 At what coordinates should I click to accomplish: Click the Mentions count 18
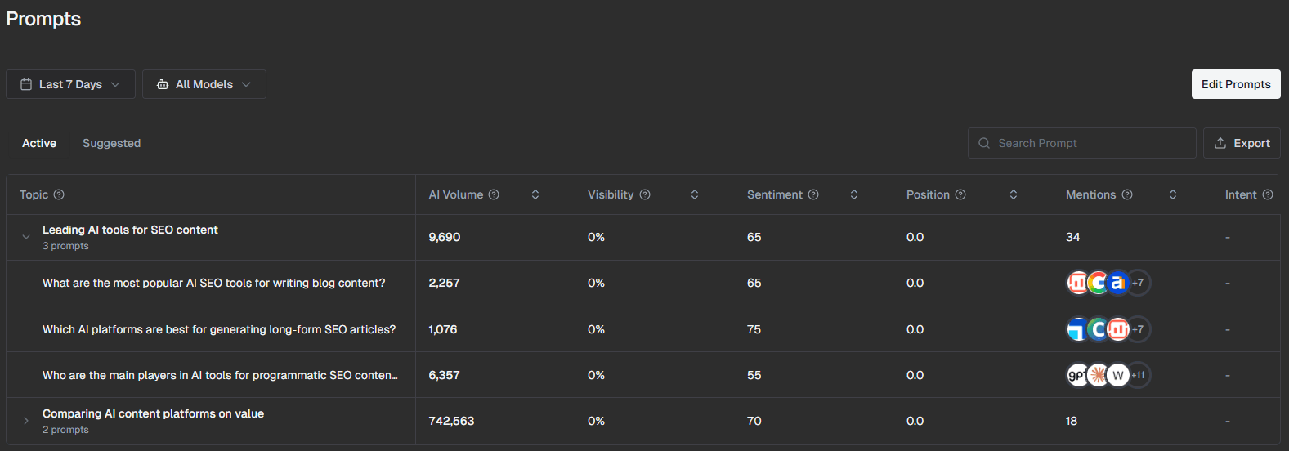click(1072, 421)
